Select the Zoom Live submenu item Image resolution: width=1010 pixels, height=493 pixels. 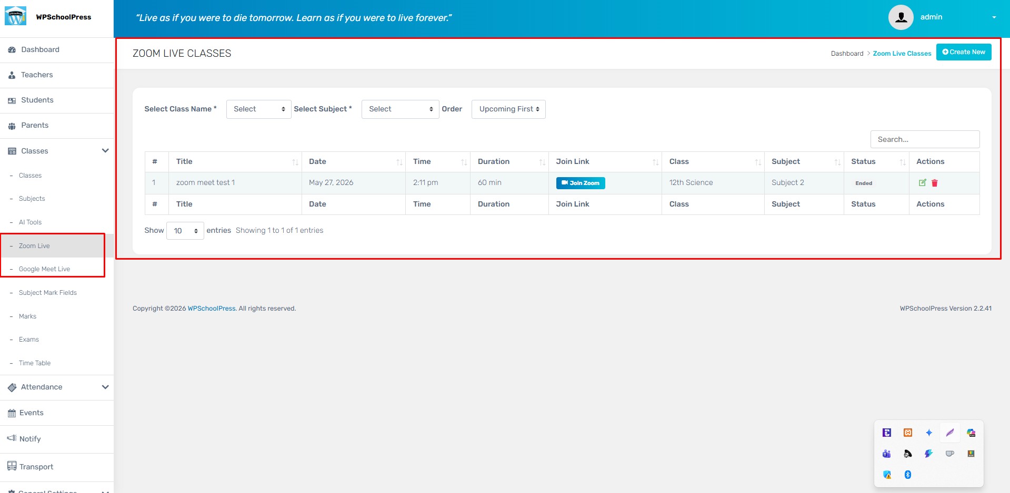click(34, 246)
